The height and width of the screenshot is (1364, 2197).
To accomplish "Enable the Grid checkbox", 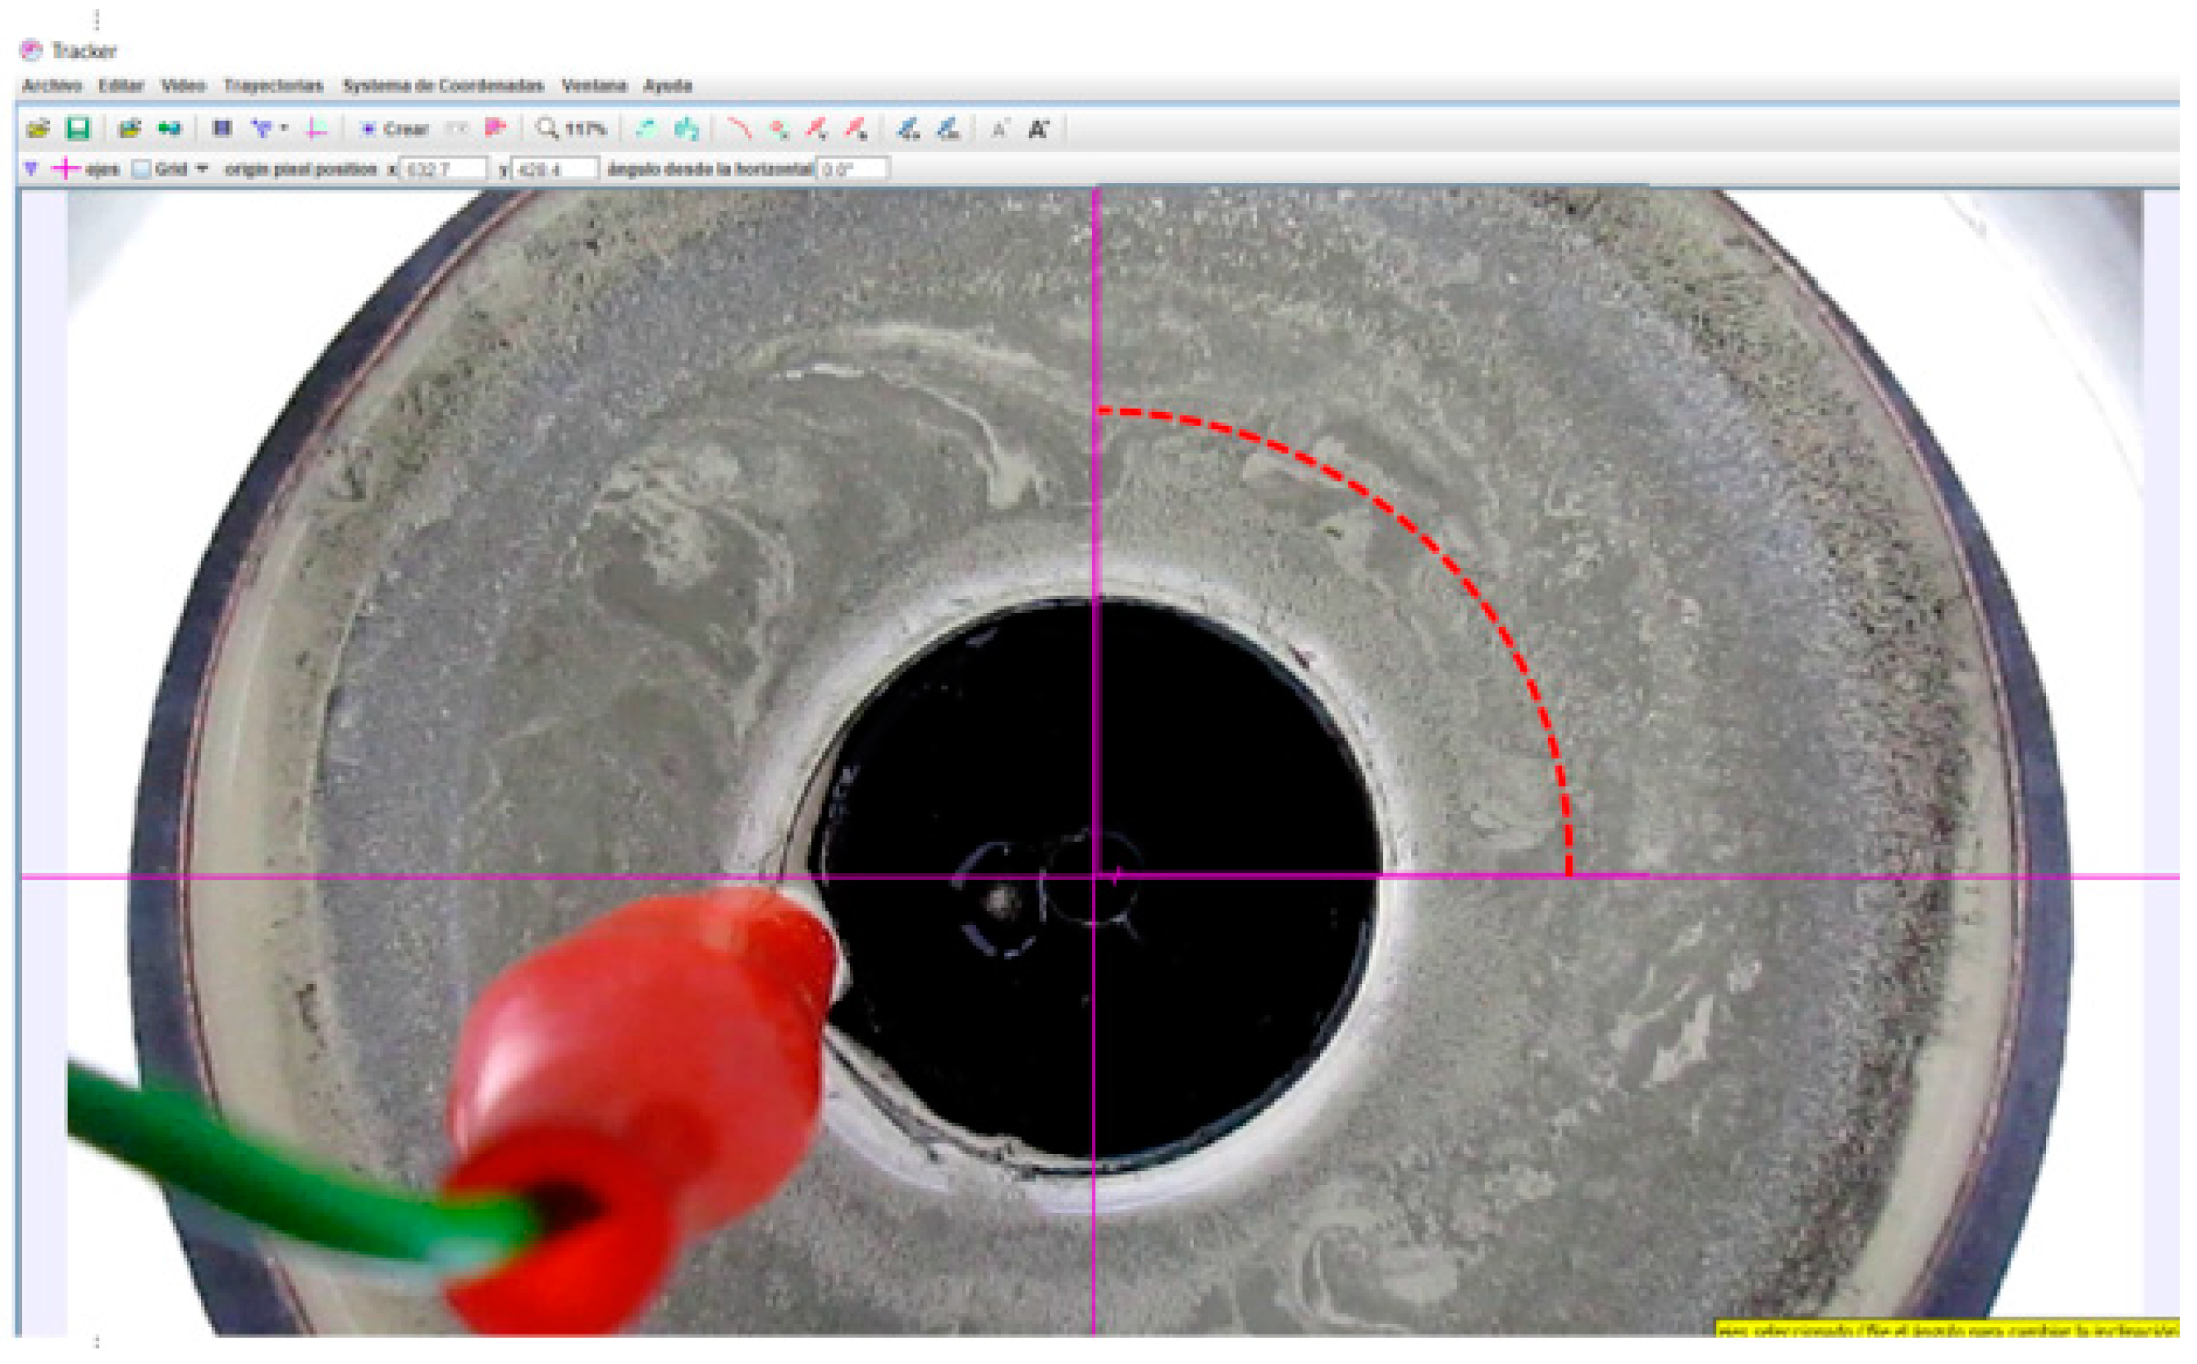I will (142, 169).
